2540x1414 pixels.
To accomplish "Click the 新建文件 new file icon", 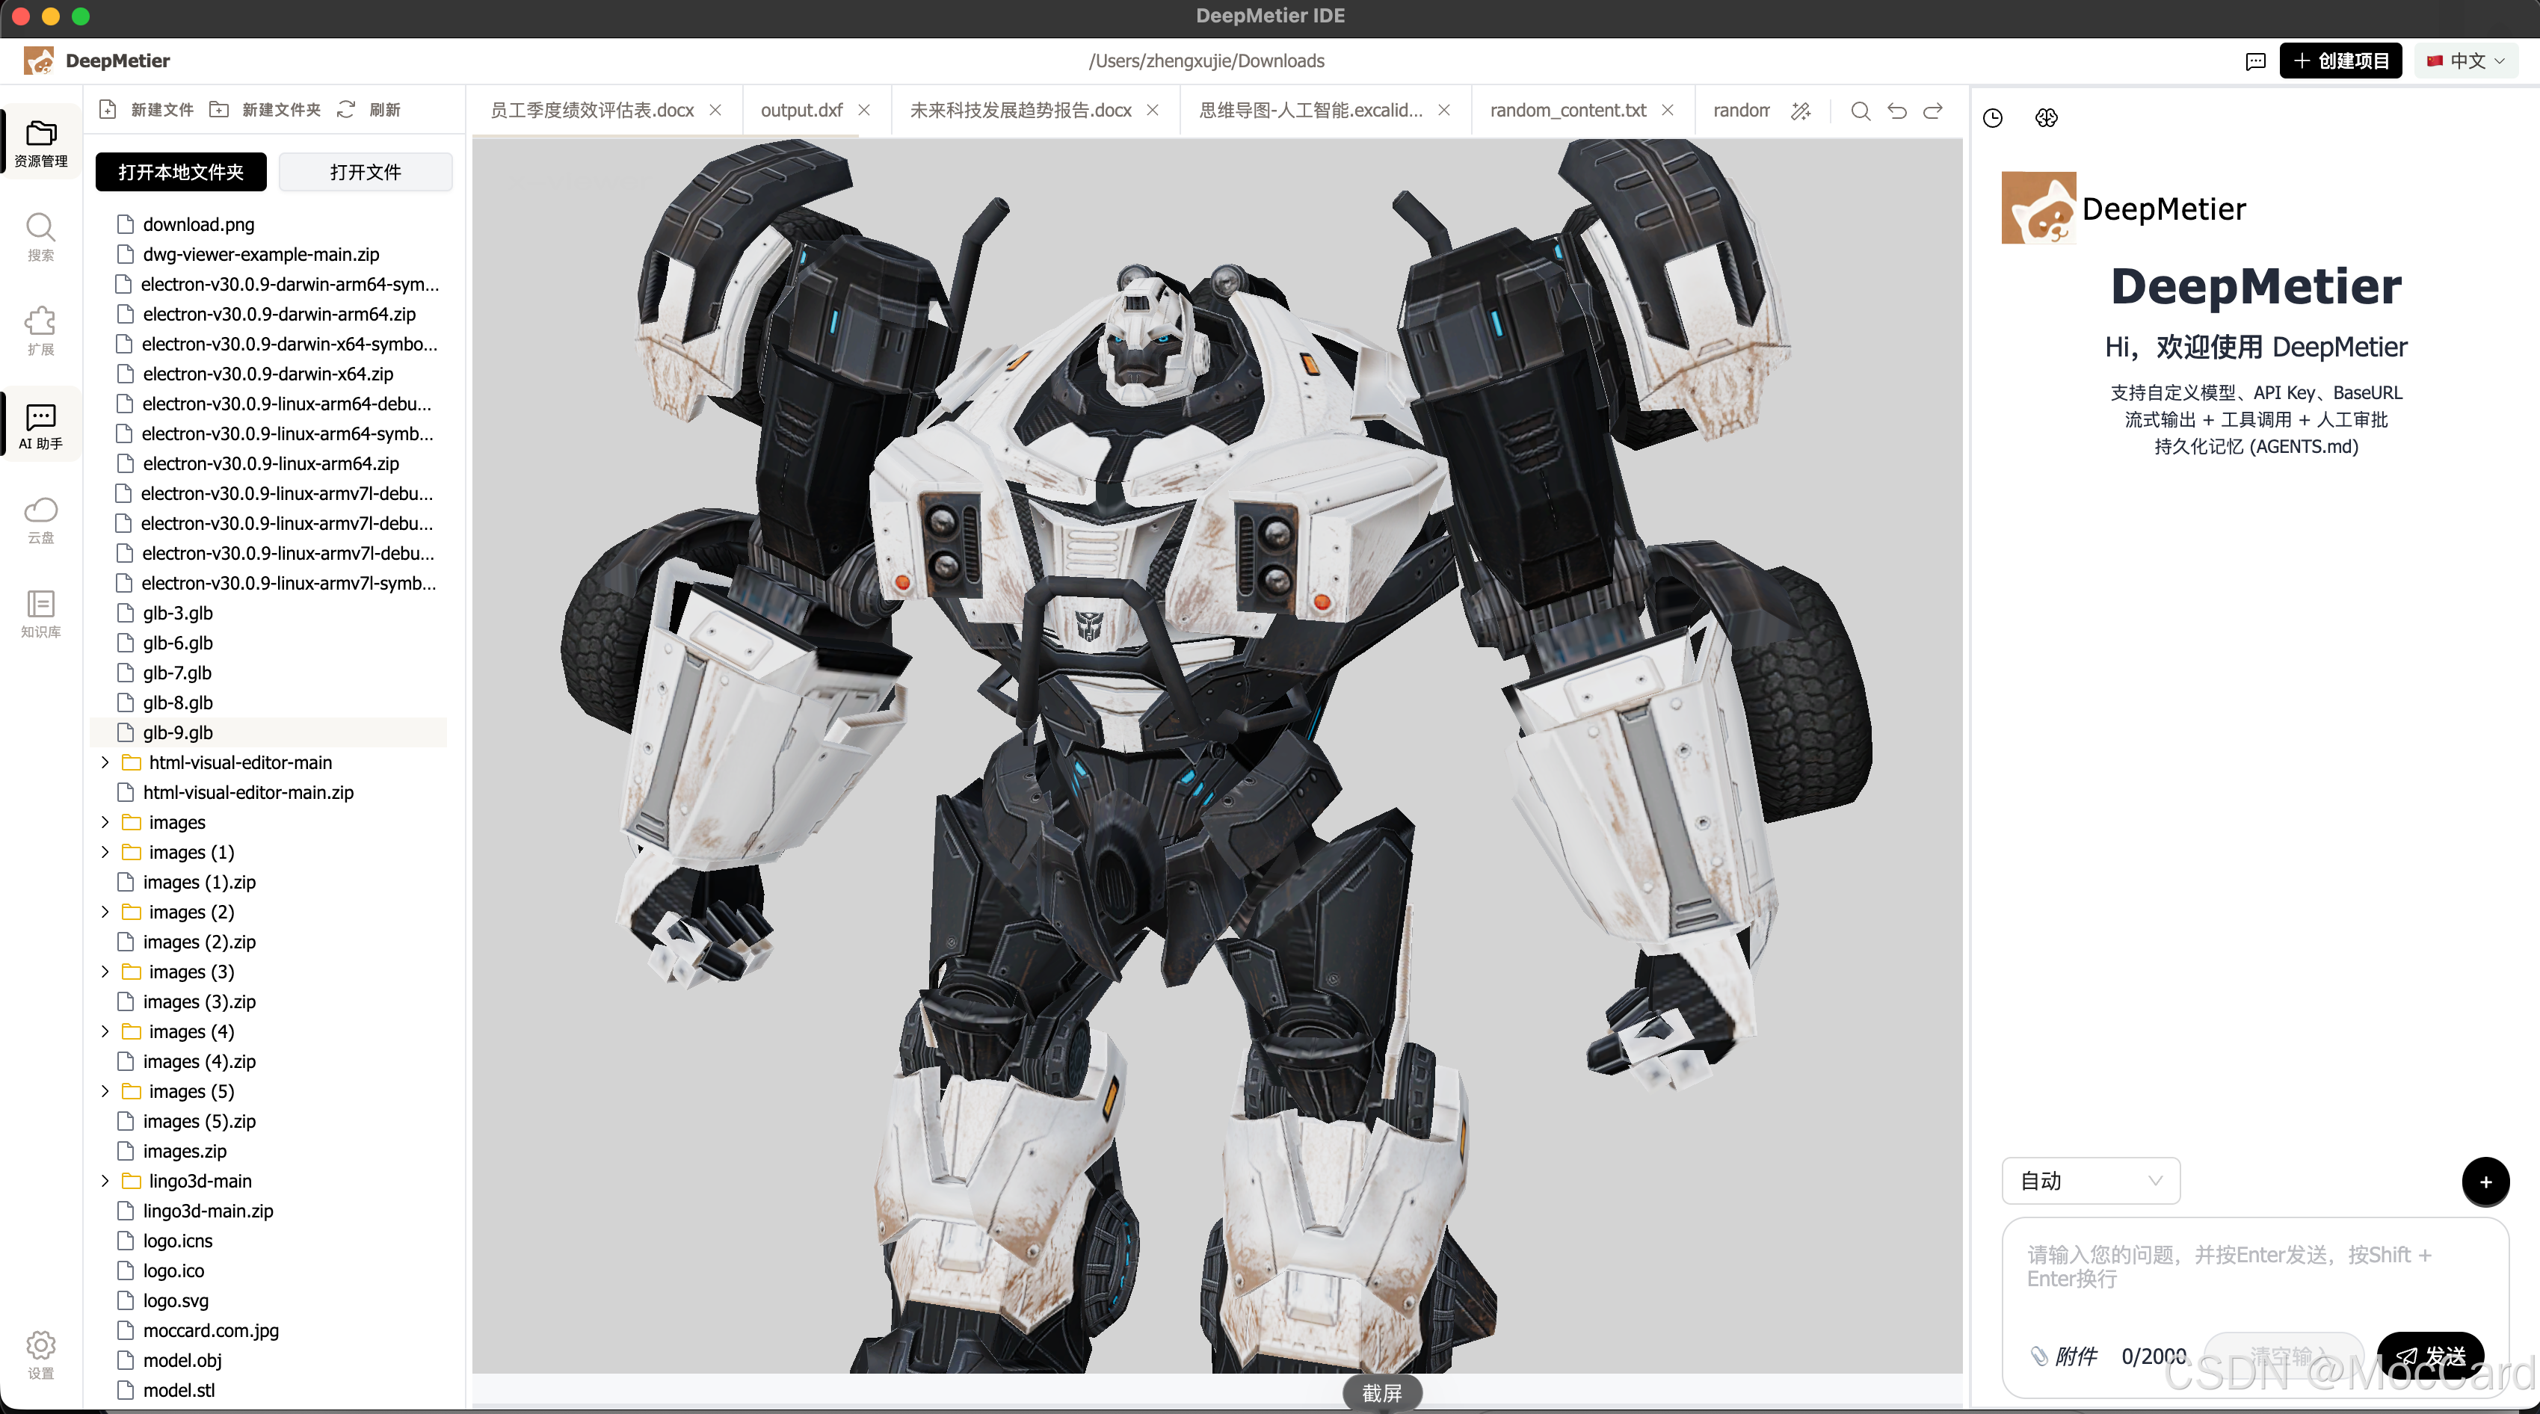I will tap(108, 109).
